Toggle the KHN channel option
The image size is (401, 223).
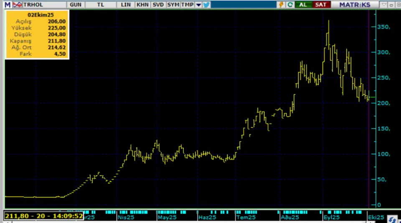(x=142, y=5)
